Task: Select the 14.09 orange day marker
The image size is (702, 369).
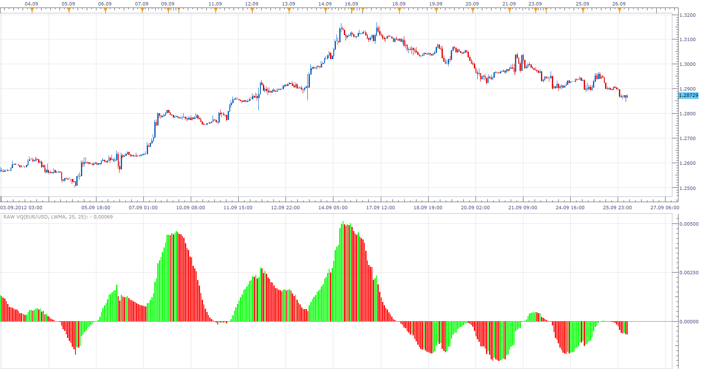Action: pyautogui.click(x=325, y=10)
